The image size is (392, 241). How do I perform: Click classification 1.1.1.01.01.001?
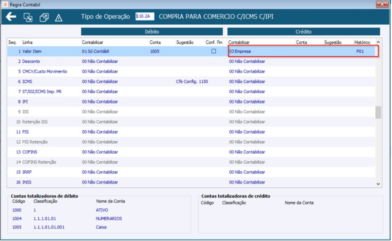(x=49, y=227)
